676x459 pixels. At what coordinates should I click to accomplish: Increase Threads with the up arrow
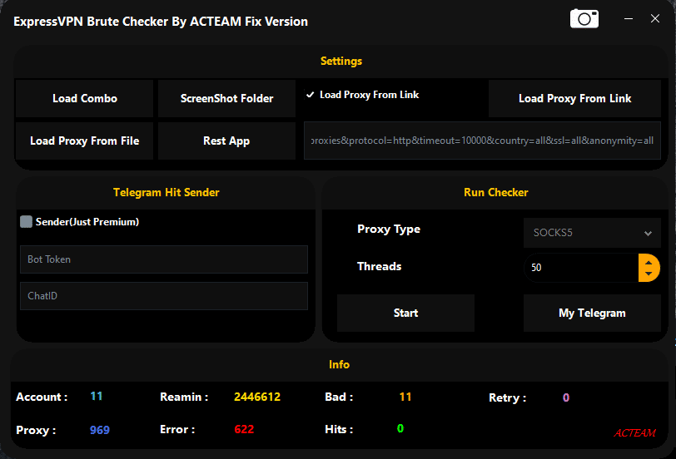[x=649, y=262]
